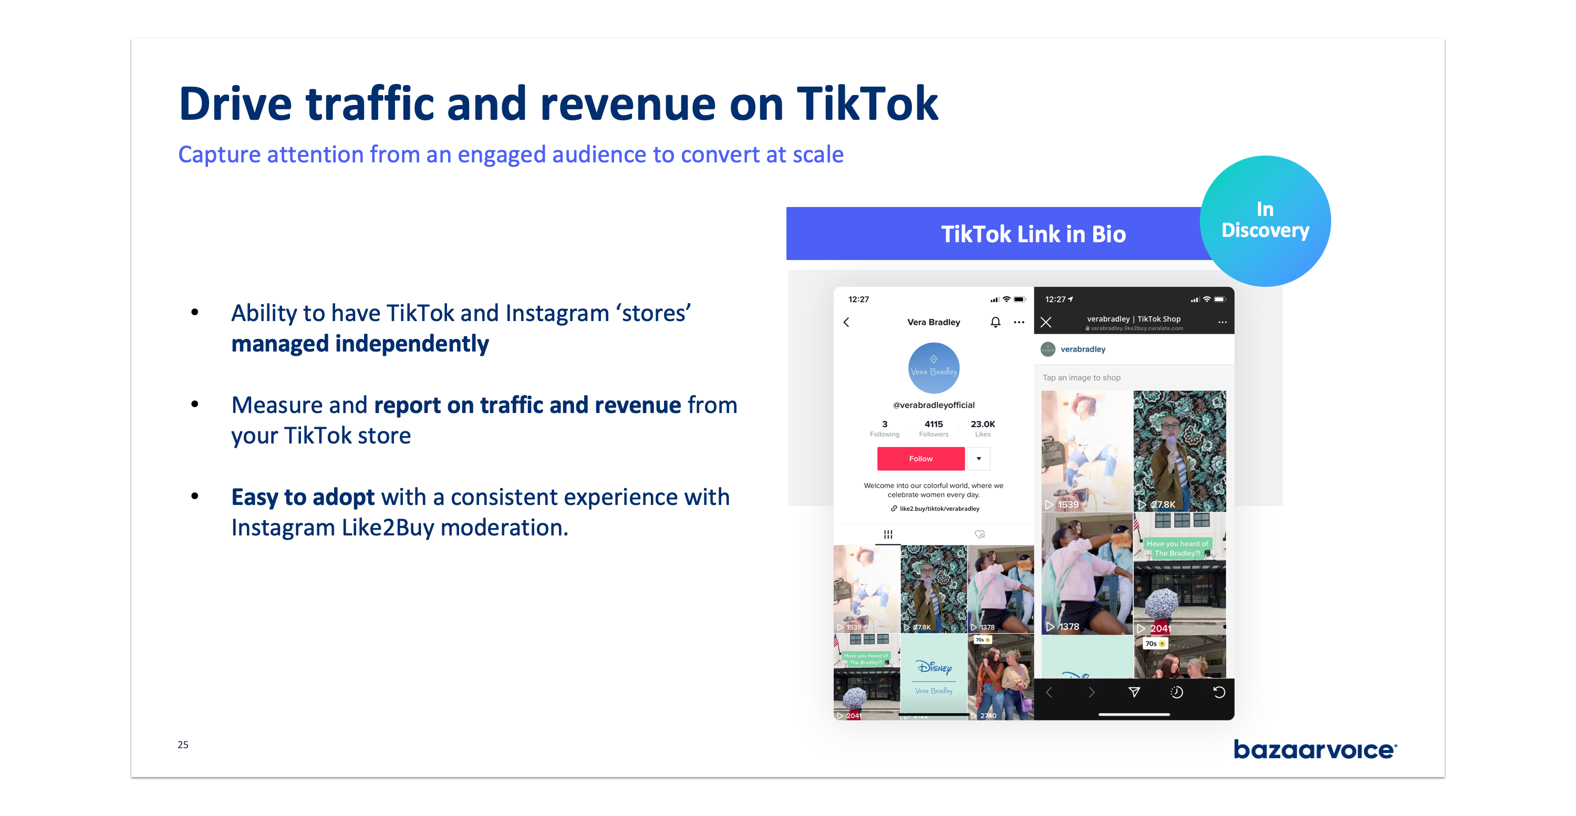
Task: Click the page number 25
Action: [x=183, y=745]
